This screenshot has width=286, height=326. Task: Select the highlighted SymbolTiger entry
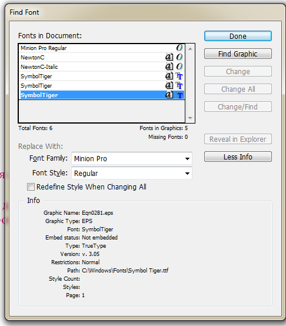(x=102, y=95)
